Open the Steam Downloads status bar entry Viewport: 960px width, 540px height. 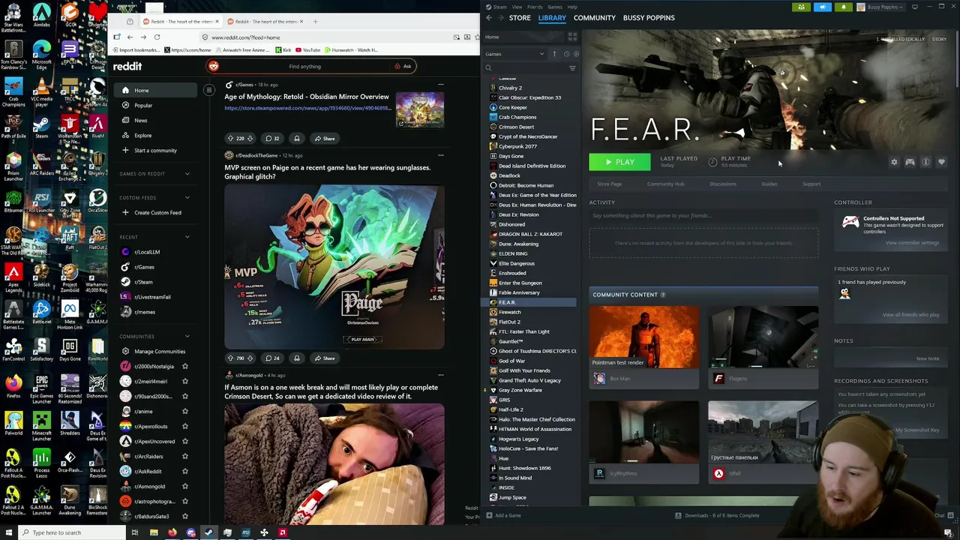click(717, 515)
